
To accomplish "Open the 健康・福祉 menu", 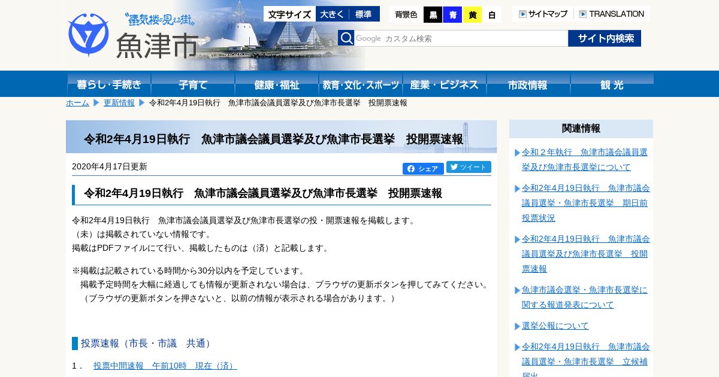I will tap(277, 84).
